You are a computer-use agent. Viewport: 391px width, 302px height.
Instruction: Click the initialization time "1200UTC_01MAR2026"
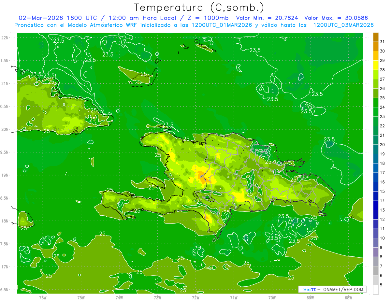click(x=222, y=25)
